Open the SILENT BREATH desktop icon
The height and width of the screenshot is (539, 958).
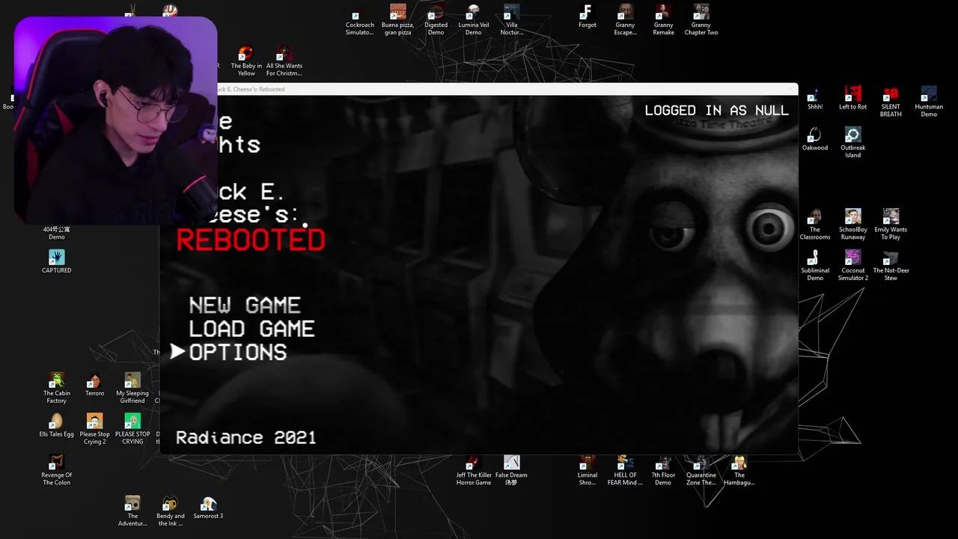[x=891, y=103]
